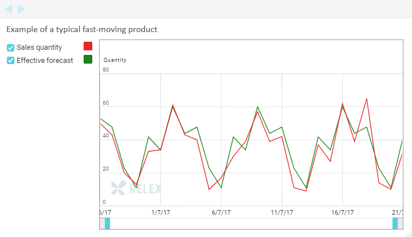Click the forward arrow icon

pyautogui.click(x=21, y=9)
